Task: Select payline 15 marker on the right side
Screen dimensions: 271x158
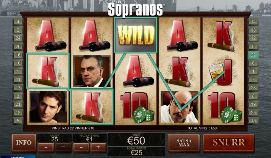Action: (253, 121)
